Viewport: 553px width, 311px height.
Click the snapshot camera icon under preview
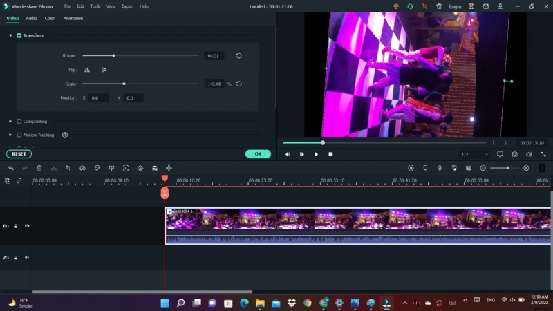coord(514,154)
